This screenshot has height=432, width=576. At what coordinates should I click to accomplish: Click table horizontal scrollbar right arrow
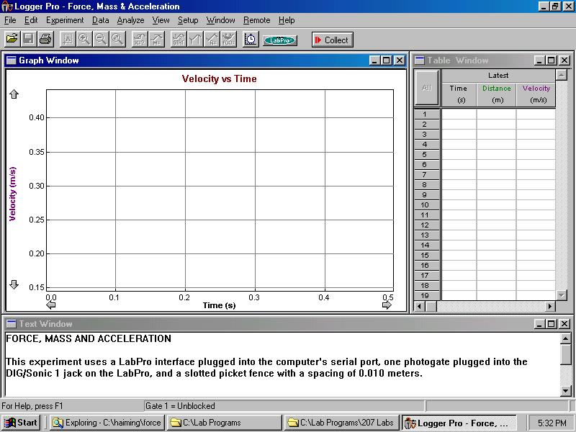pos(550,306)
